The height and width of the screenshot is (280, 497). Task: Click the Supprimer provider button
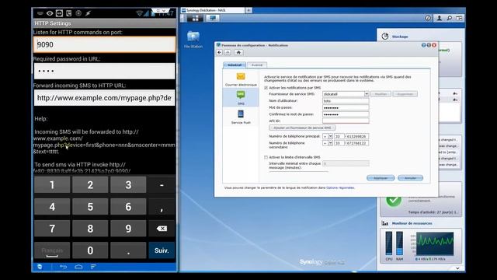pos(405,94)
